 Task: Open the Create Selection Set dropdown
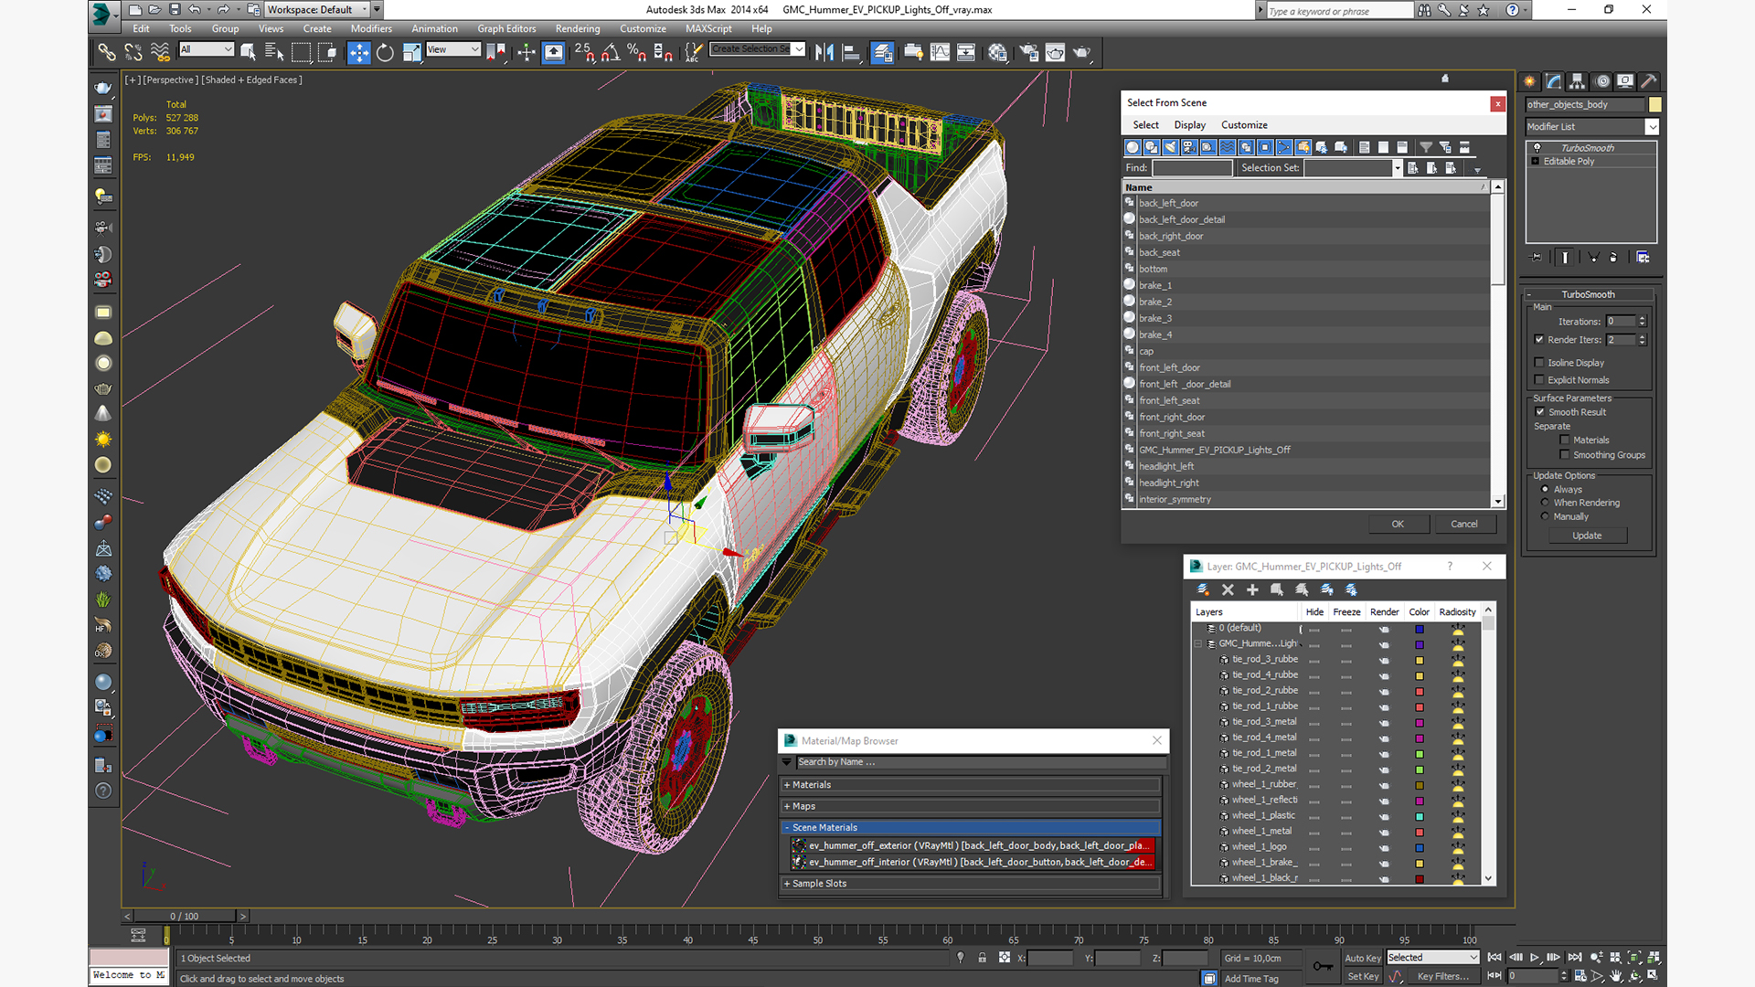pyautogui.click(x=758, y=49)
